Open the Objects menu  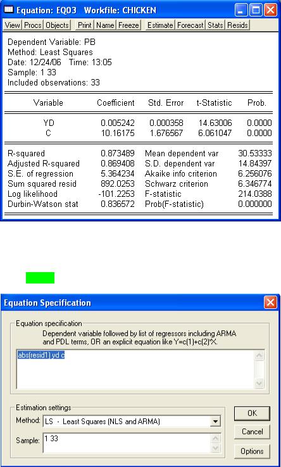pyautogui.click(x=57, y=25)
